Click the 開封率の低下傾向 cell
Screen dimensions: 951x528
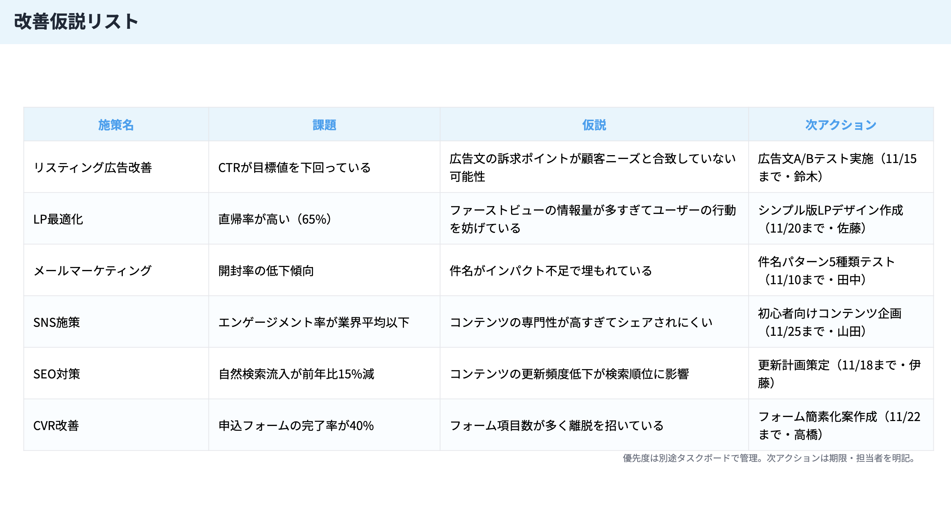(268, 271)
